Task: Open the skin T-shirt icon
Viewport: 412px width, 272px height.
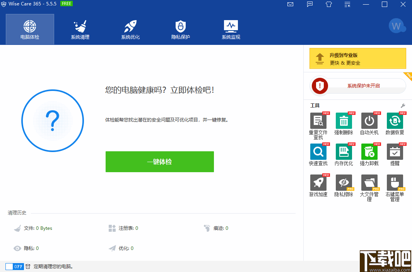Action: click(329, 4)
